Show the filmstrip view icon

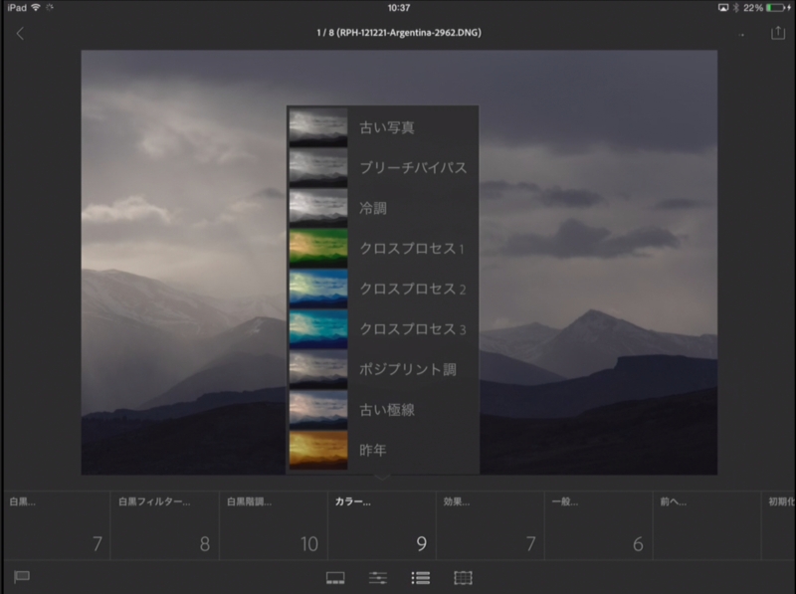coord(335,578)
